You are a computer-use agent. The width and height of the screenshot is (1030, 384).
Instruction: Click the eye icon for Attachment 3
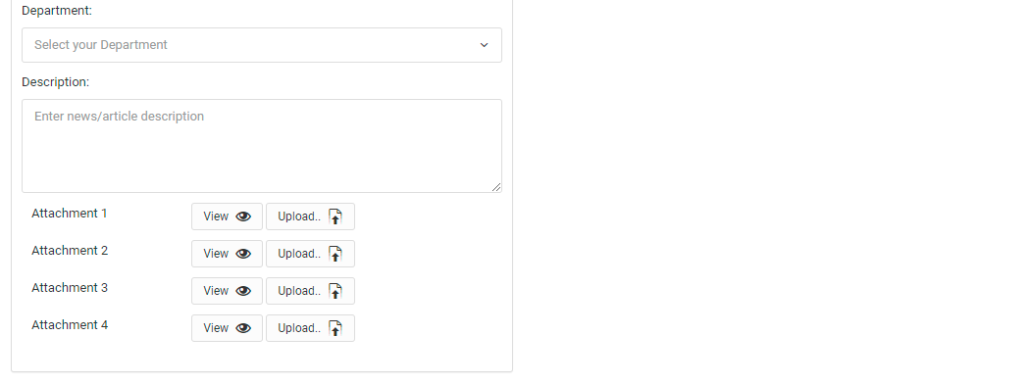[x=243, y=292]
